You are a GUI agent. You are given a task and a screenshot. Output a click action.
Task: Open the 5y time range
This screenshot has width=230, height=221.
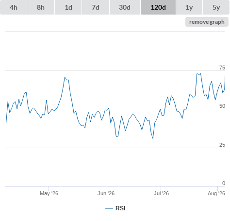[x=216, y=7]
